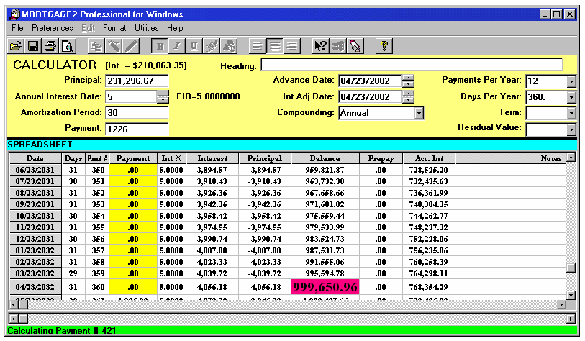Click the Open file folder icon
Viewport: 585px width, 341px height.
[x=16, y=46]
